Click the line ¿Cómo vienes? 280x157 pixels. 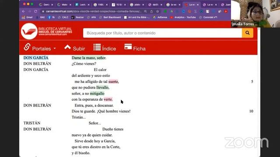(x=84, y=64)
